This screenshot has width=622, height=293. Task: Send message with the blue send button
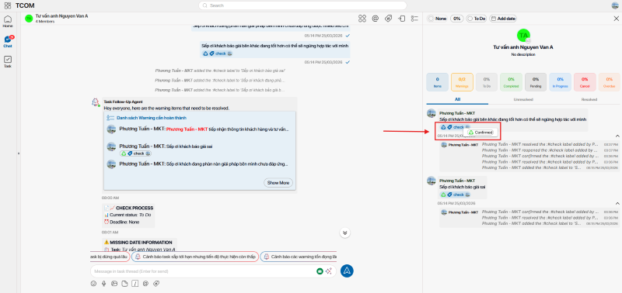[347, 271]
